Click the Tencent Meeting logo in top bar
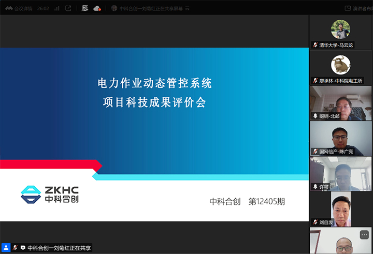373x254 pixels. [9, 8]
